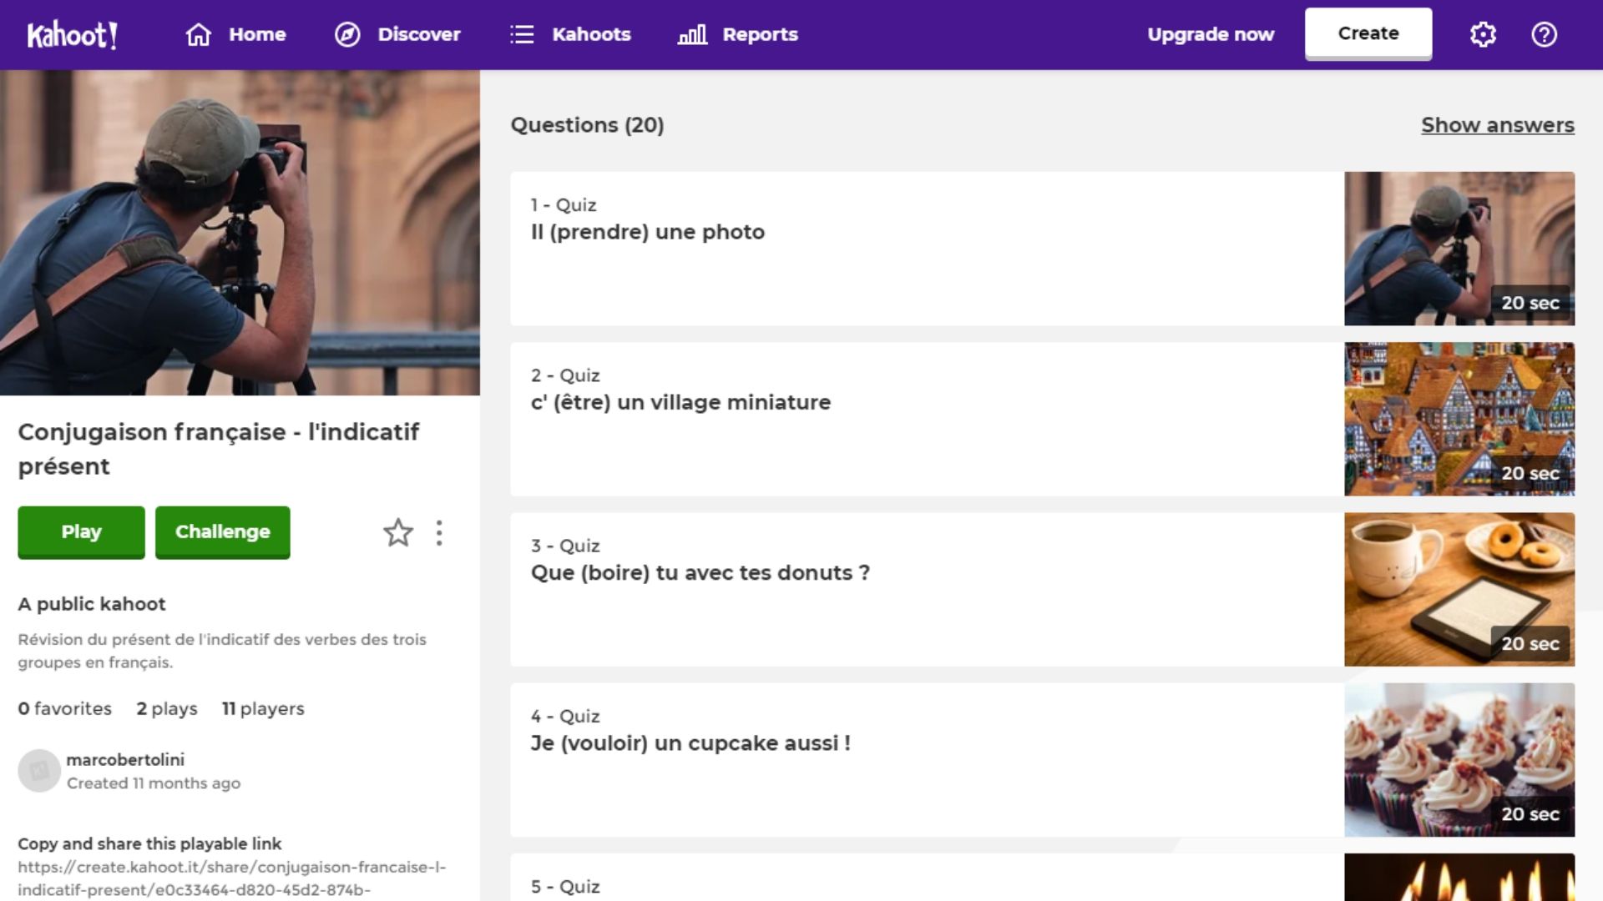Click the settings gear icon
The image size is (1603, 901).
[x=1484, y=34]
